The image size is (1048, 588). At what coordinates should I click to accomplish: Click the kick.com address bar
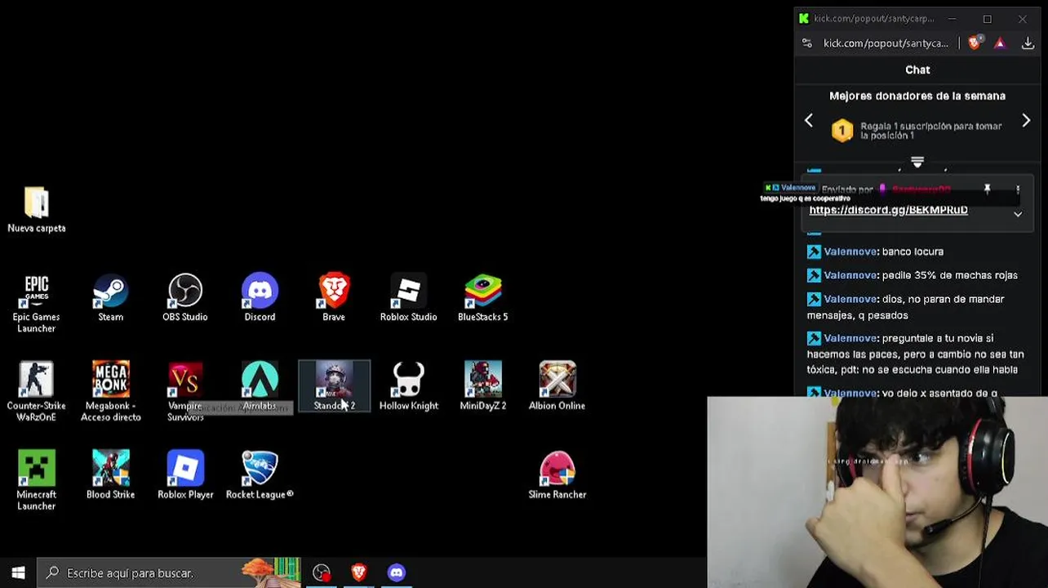point(886,43)
